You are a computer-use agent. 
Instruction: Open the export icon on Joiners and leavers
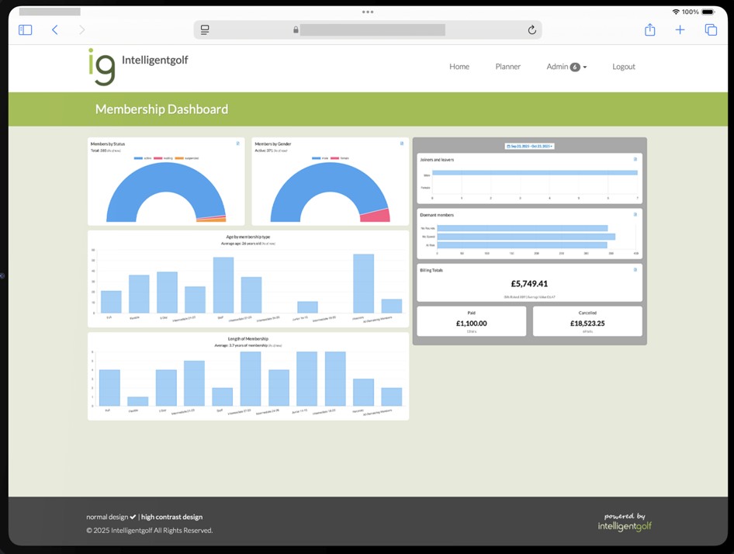tap(635, 159)
